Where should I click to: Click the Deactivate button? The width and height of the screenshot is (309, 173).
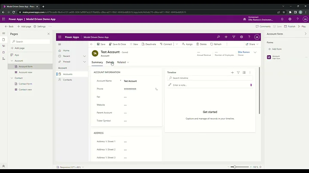click(x=149, y=44)
